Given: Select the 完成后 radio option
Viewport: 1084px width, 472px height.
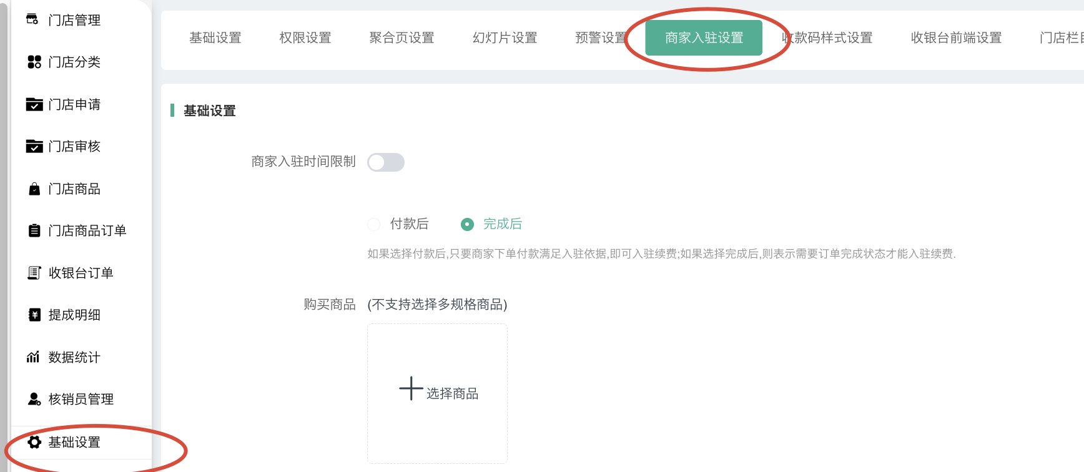Looking at the screenshot, I should tap(467, 224).
